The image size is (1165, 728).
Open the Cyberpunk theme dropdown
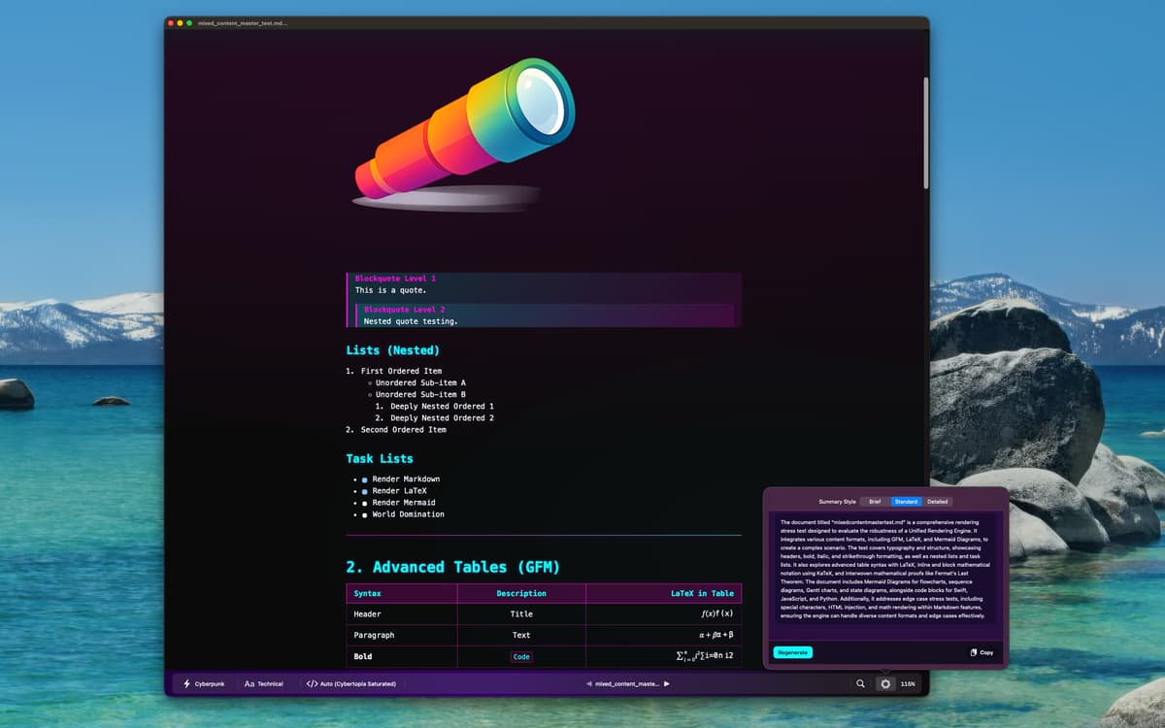tap(210, 683)
